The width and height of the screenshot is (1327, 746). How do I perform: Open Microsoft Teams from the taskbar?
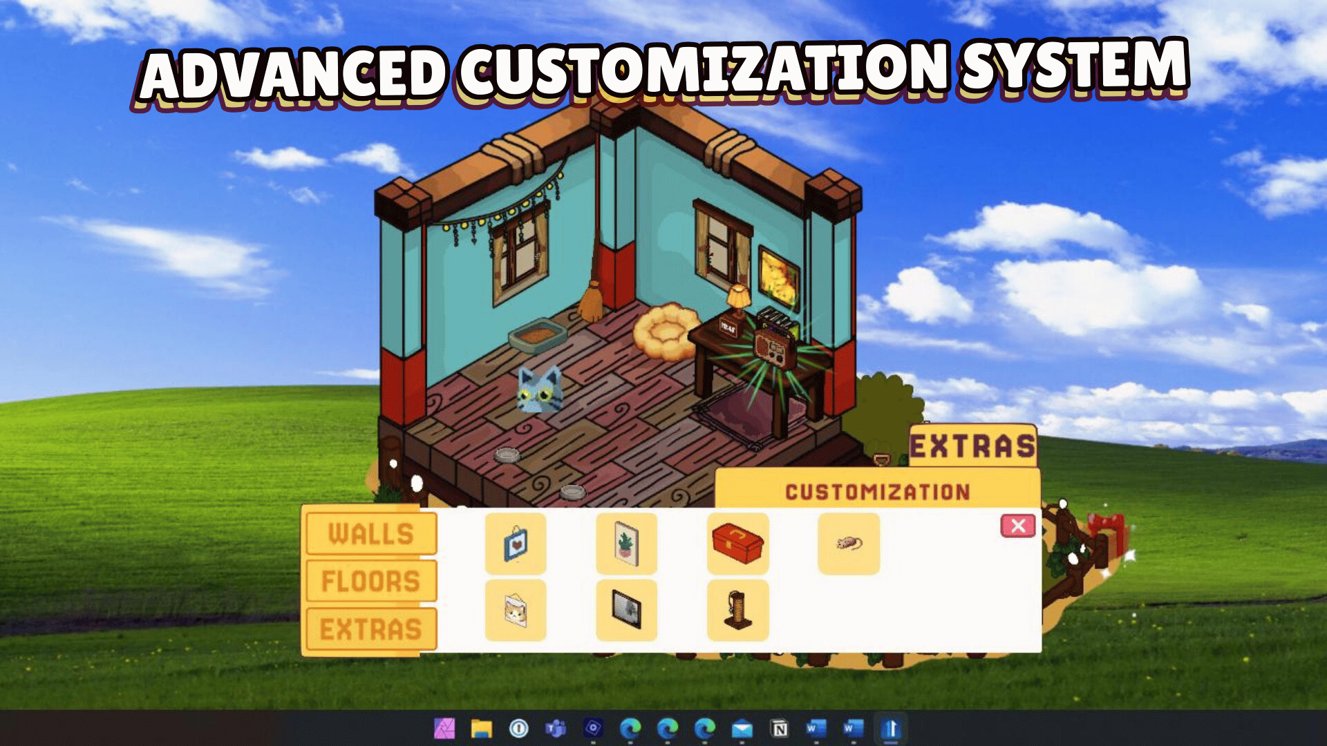pyautogui.click(x=556, y=729)
